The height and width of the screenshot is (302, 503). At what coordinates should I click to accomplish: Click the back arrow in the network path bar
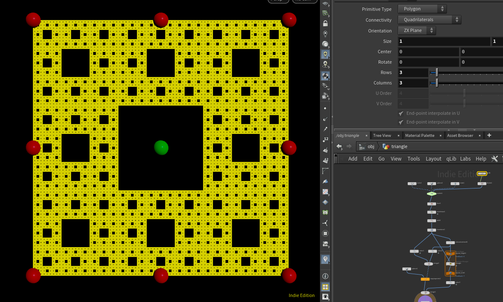click(x=339, y=146)
